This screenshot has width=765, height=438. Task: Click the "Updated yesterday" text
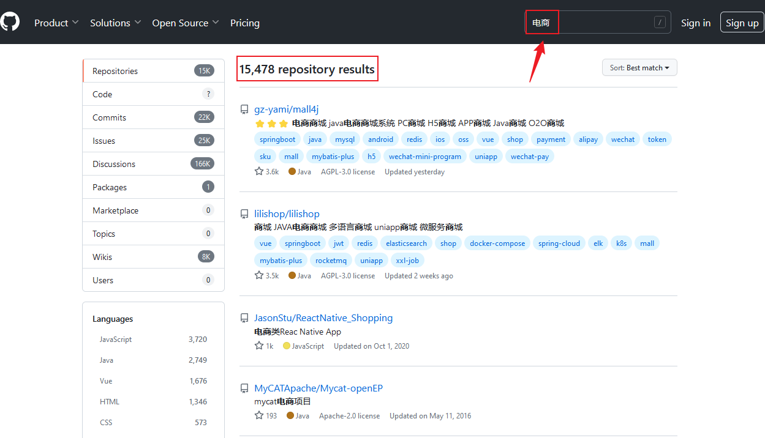coord(415,172)
